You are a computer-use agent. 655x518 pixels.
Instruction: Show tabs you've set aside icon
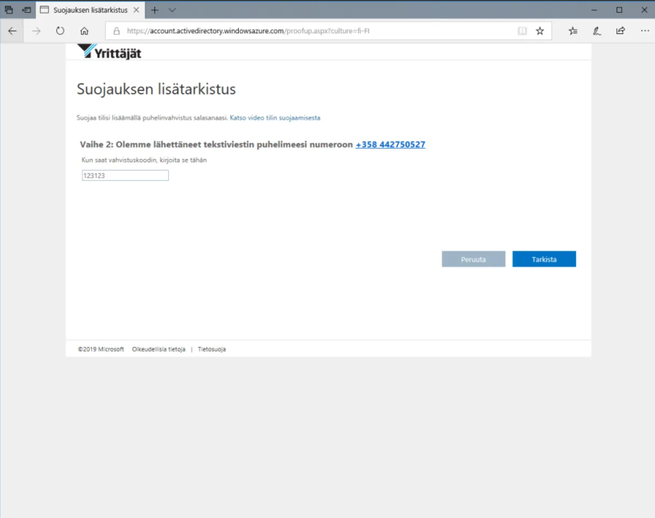pyautogui.click(x=9, y=10)
